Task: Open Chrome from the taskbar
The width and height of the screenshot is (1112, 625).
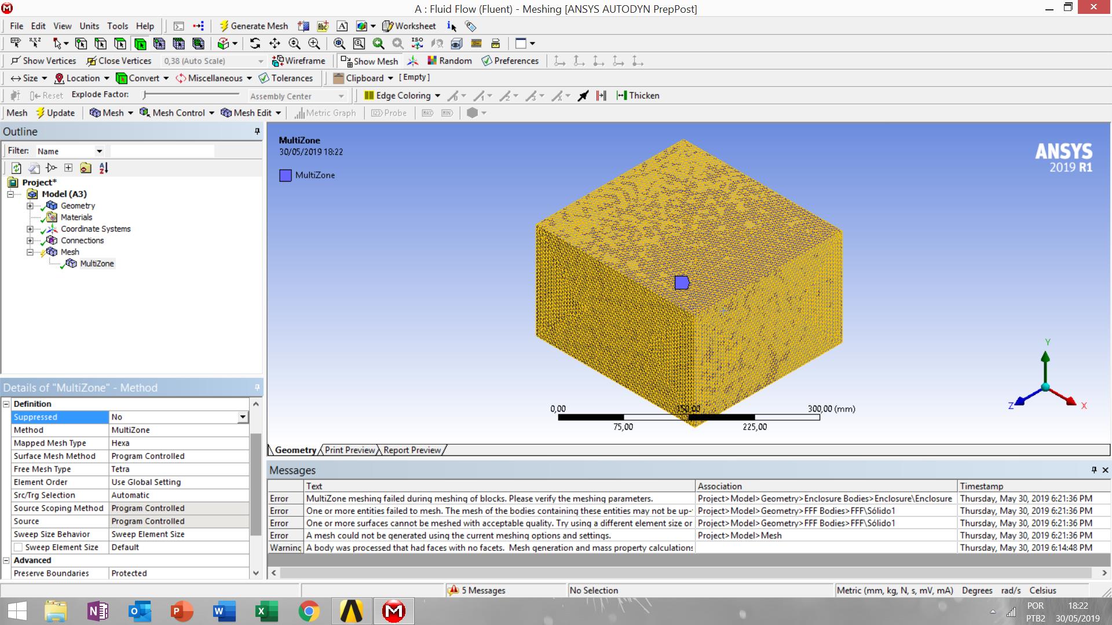Action: click(309, 611)
